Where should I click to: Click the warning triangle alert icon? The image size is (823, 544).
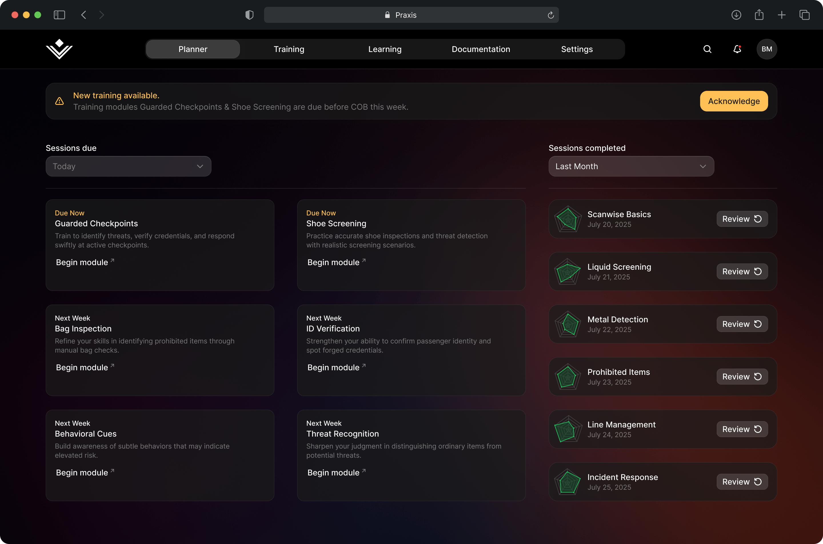pyautogui.click(x=59, y=101)
